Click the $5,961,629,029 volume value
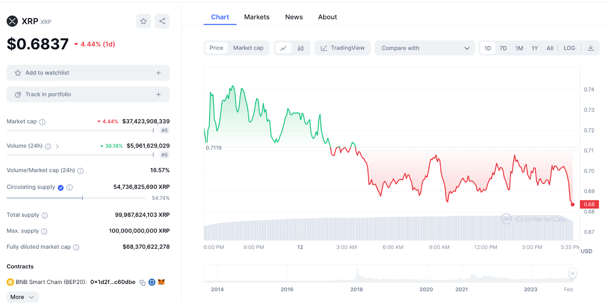 [x=148, y=146]
